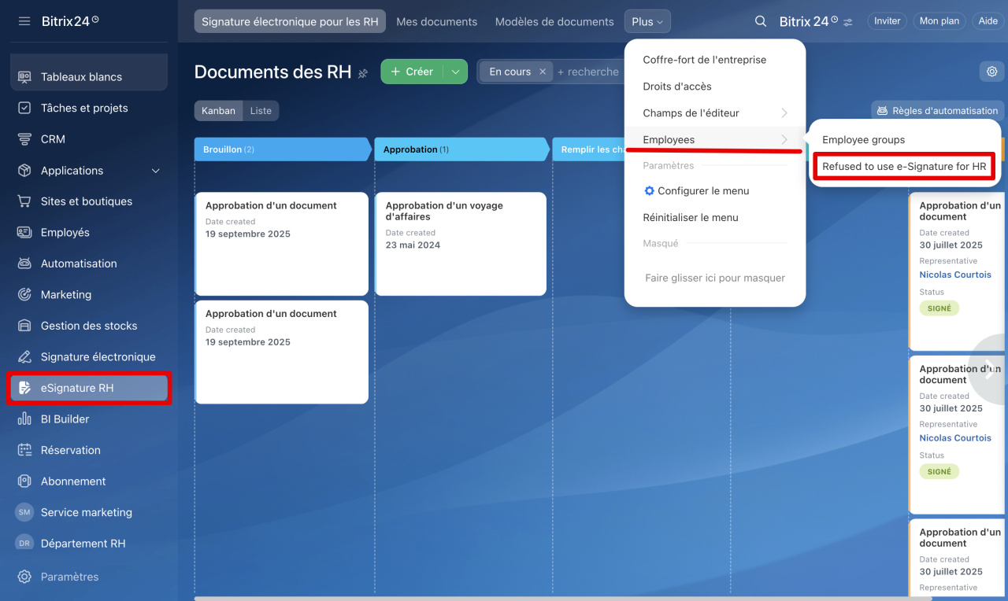This screenshot has height=601, width=1008.
Task: Switch to Liste view
Action: pos(261,111)
